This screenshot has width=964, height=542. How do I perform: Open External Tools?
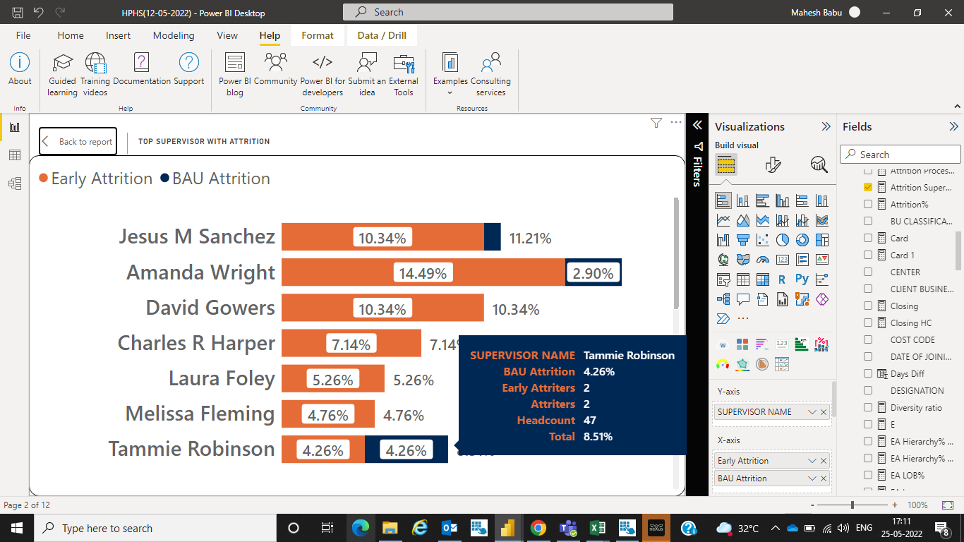[404, 74]
